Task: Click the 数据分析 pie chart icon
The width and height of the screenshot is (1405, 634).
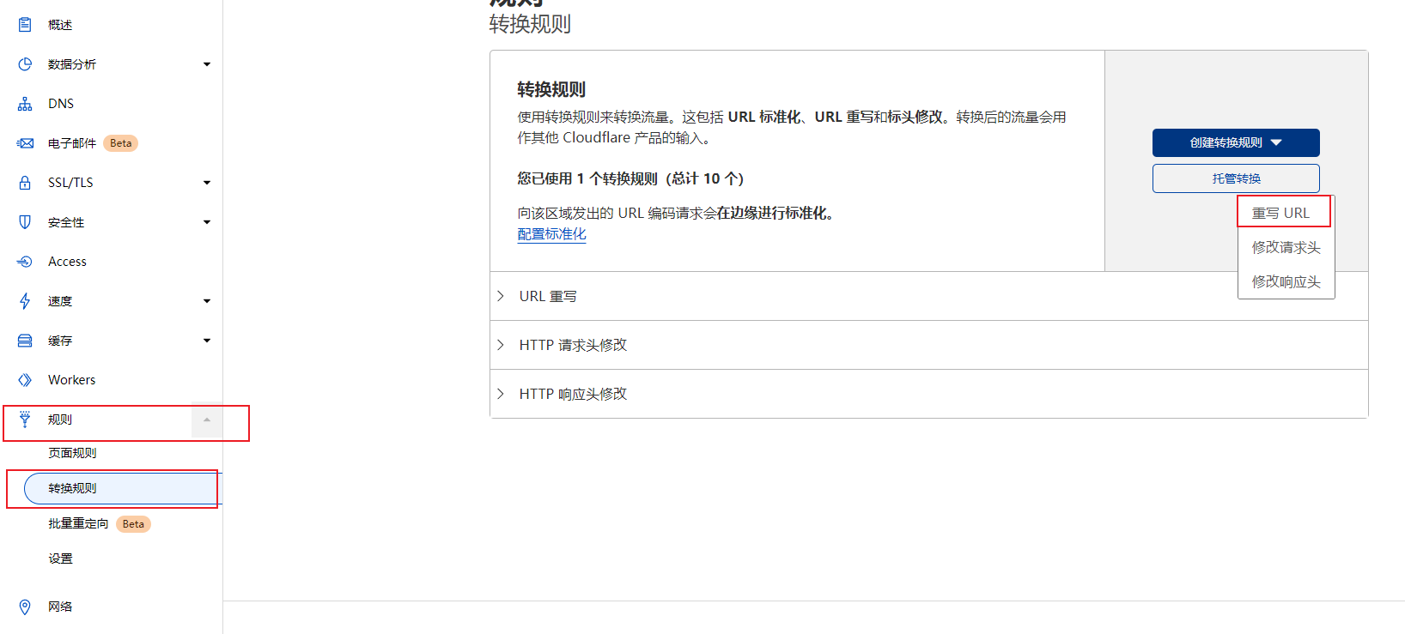Action: coord(25,64)
